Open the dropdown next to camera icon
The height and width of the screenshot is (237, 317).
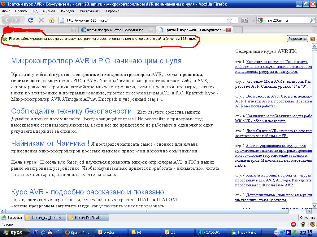pyautogui.click(x=253, y=20)
